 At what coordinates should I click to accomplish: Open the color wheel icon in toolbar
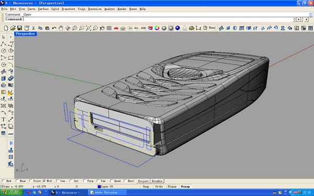coord(157,28)
